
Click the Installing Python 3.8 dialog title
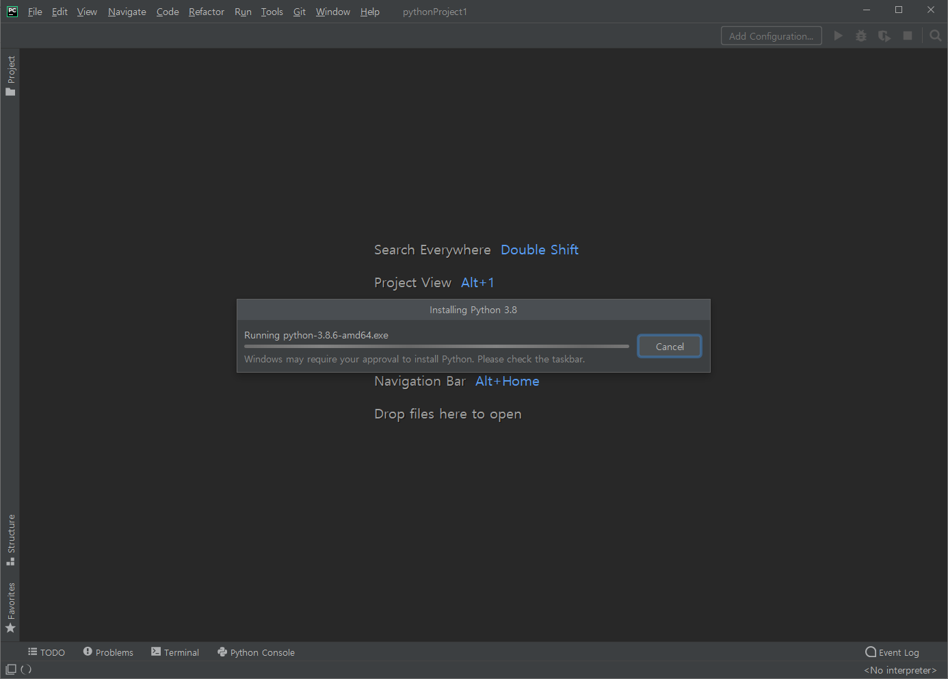click(x=473, y=310)
